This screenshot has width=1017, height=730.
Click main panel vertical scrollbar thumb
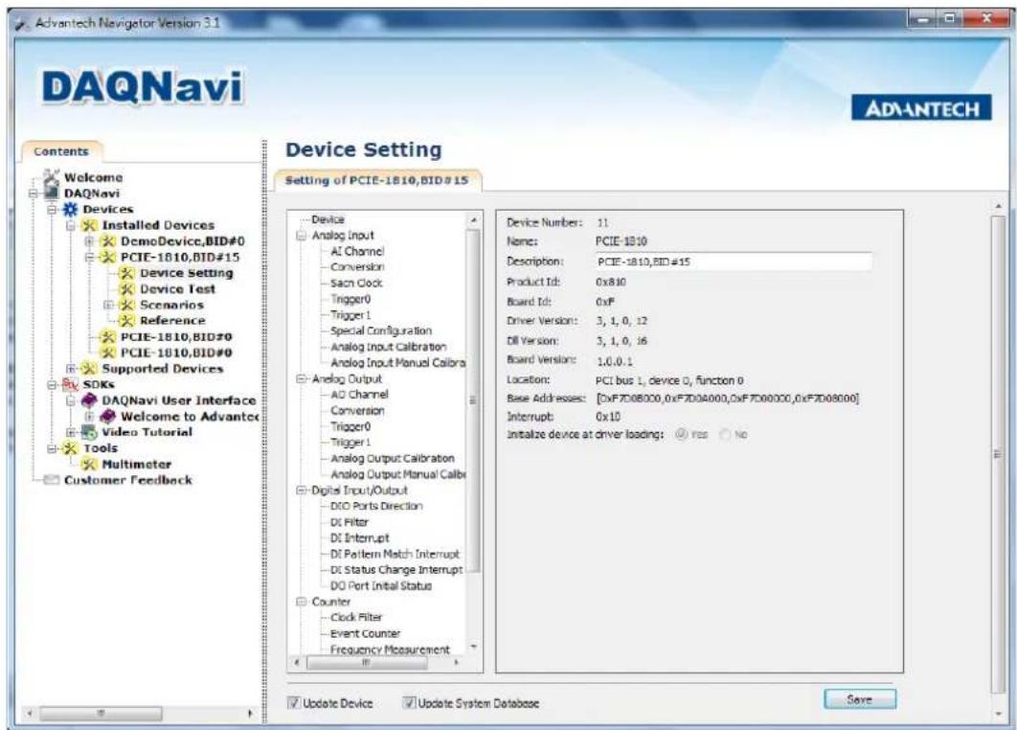tap(998, 453)
